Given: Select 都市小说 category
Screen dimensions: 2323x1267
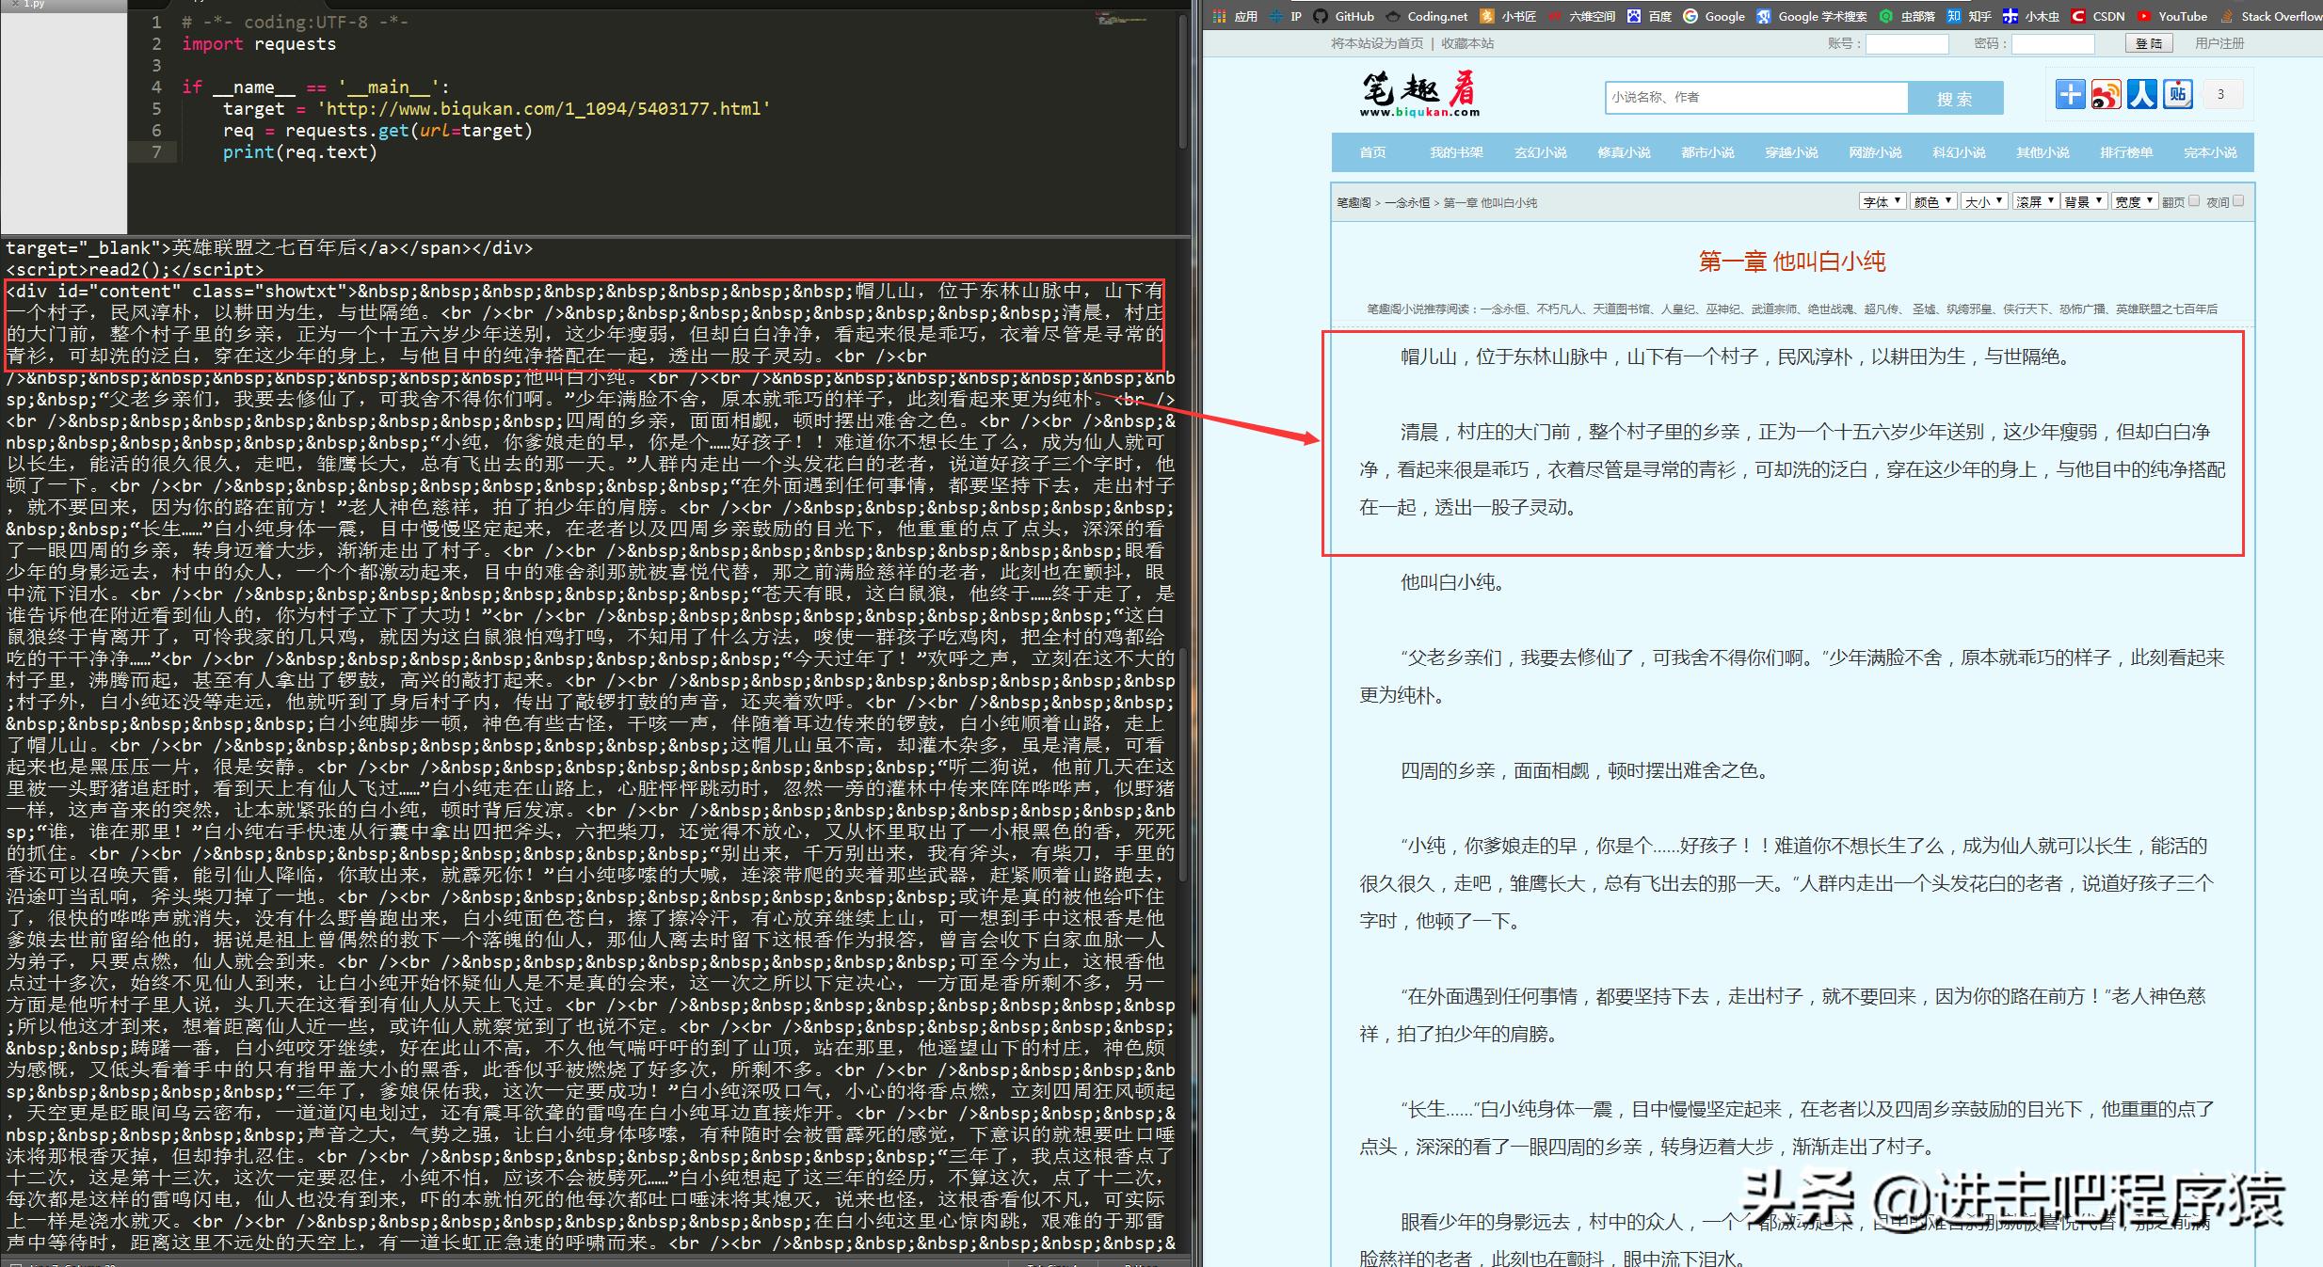Looking at the screenshot, I should (1707, 152).
